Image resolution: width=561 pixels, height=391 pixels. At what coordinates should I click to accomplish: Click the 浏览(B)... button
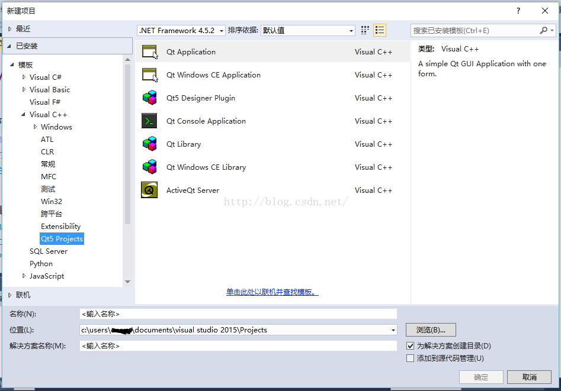(x=431, y=330)
